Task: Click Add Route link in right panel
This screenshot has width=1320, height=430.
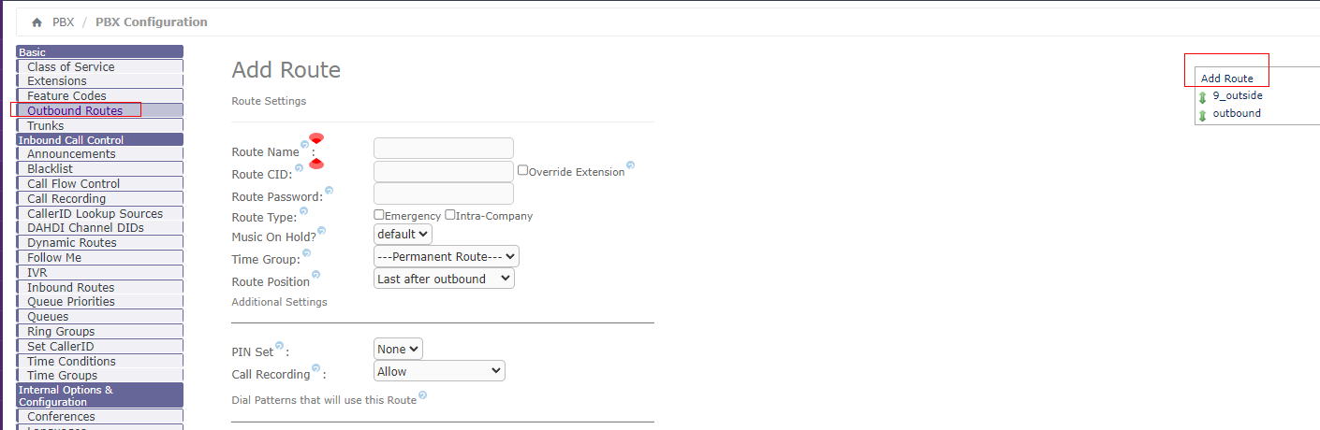Action: 1226,79
